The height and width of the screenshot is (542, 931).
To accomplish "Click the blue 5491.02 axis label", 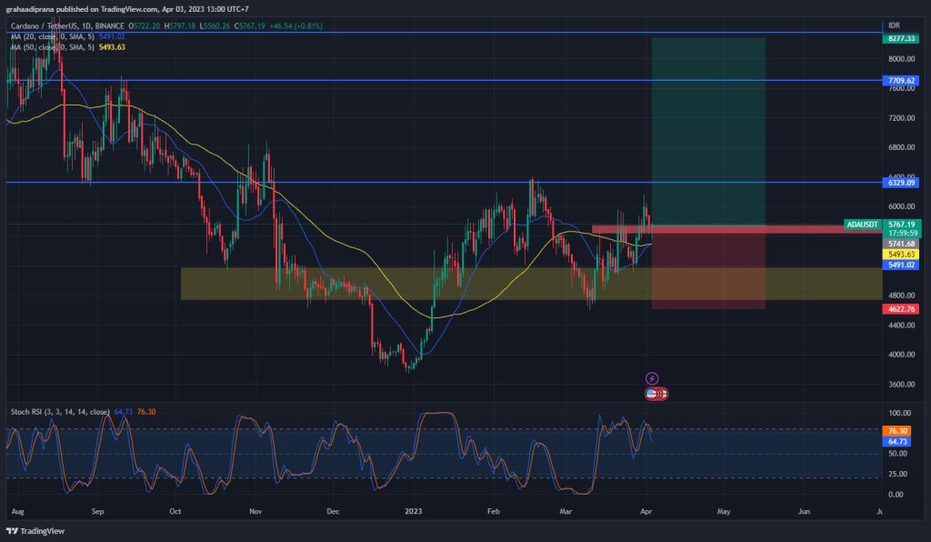I will coord(901,265).
